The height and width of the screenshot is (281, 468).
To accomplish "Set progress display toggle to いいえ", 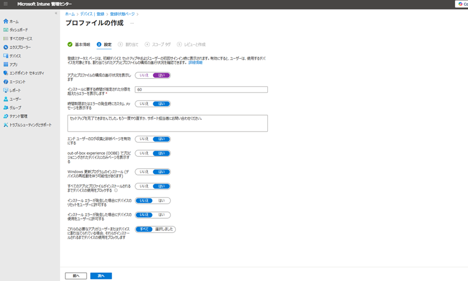I will tap(144, 76).
